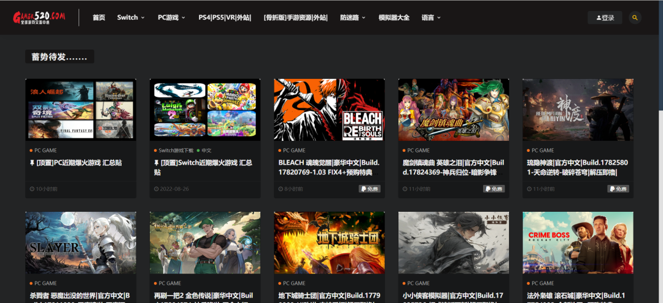Click the 免费 badge on 琉隐神渡 card
Screen dimensions: 663x303
[618, 189]
